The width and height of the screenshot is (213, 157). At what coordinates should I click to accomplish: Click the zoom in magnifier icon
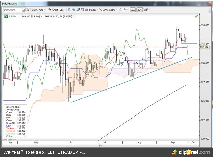[x=69, y=10]
